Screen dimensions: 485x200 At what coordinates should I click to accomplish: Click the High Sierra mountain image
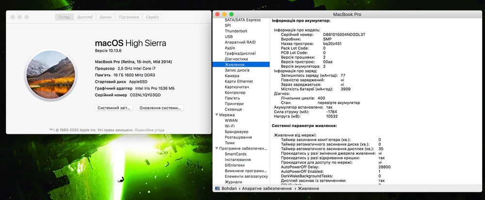point(50,74)
